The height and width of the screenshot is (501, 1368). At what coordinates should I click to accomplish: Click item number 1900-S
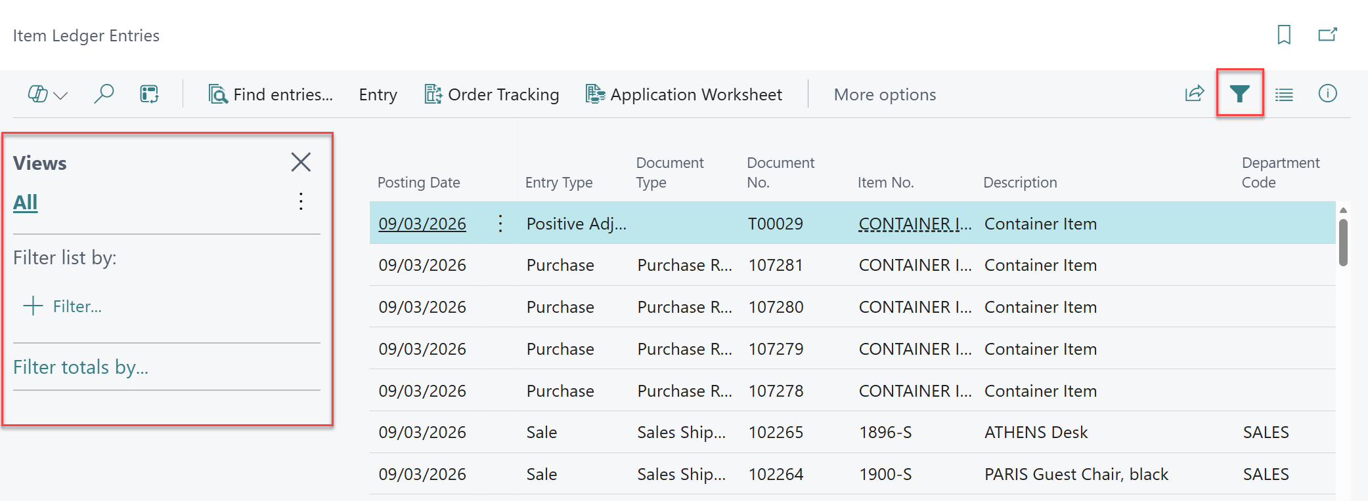[885, 474]
